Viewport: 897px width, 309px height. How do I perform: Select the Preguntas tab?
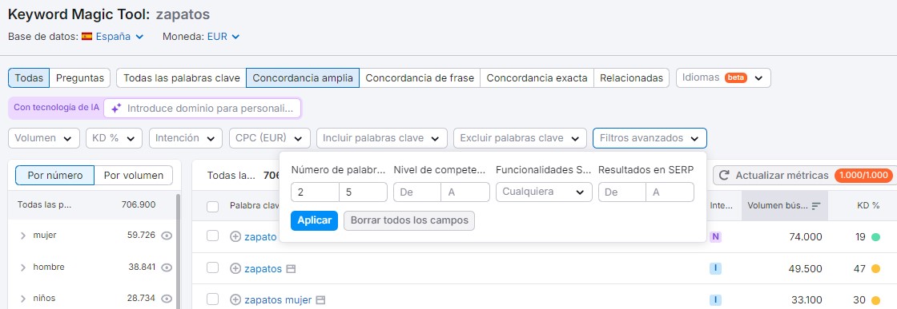(80, 78)
